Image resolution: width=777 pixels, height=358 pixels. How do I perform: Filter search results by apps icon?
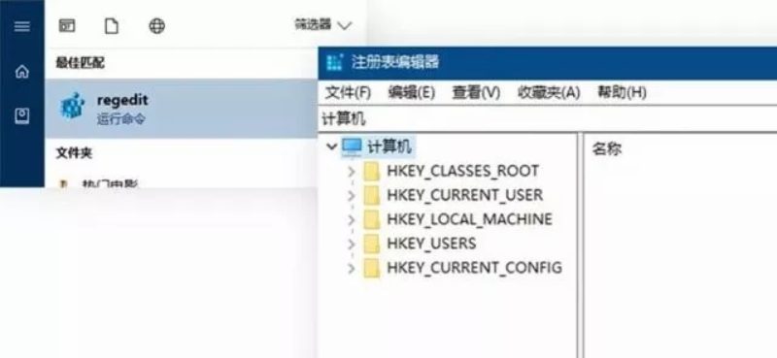coord(67,26)
